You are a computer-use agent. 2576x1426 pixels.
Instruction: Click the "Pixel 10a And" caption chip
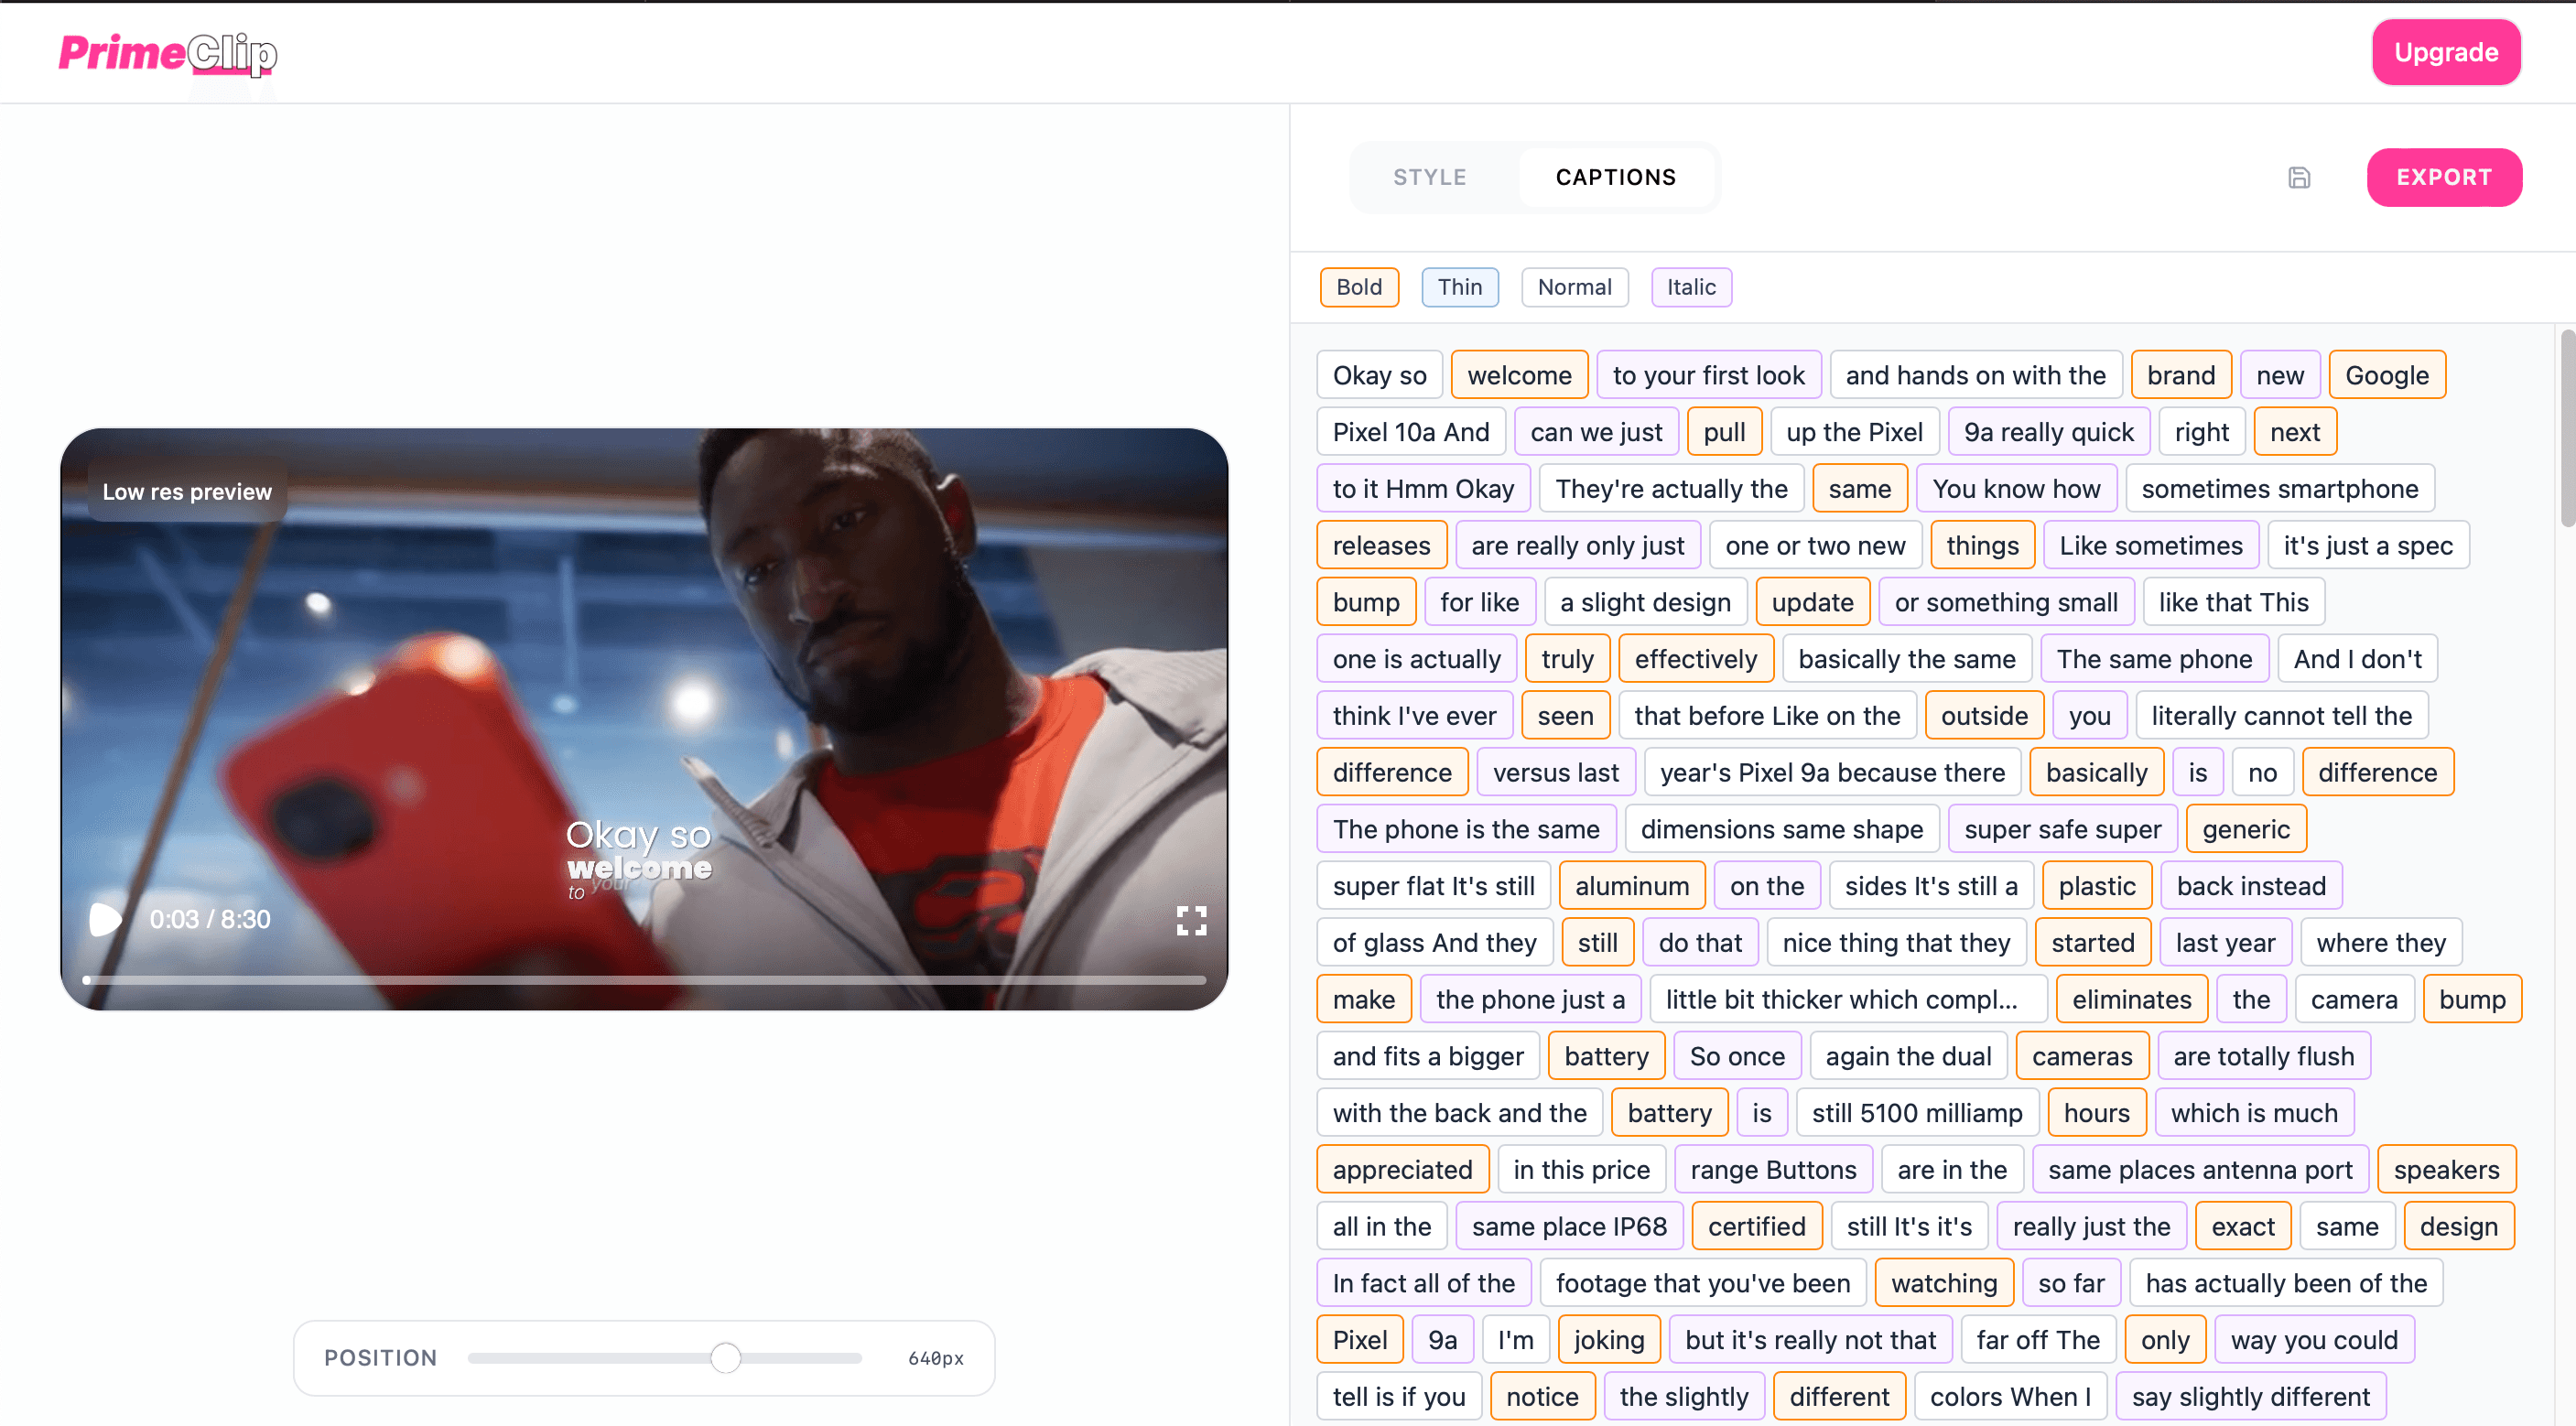tap(1410, 431)
